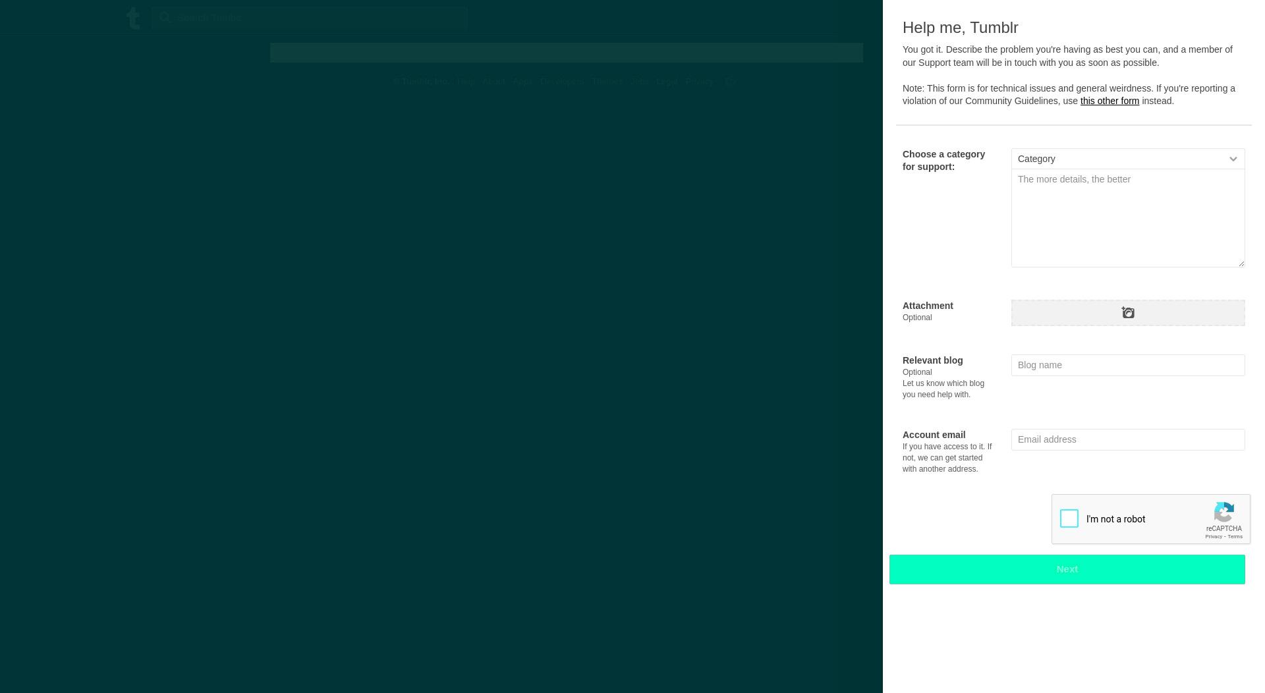Click the reCAPTCHA logo icon
Image resolution: width=1265 pixels, height=693 pixels.
1224,512
